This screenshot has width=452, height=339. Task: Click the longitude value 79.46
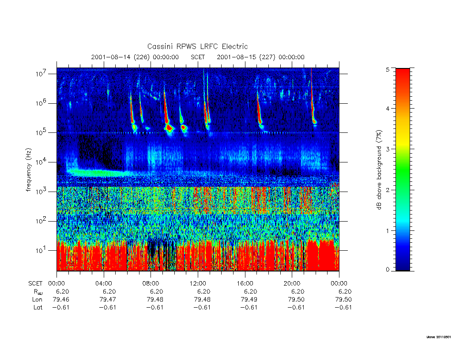pyautogui.click(x=61, y=300)
